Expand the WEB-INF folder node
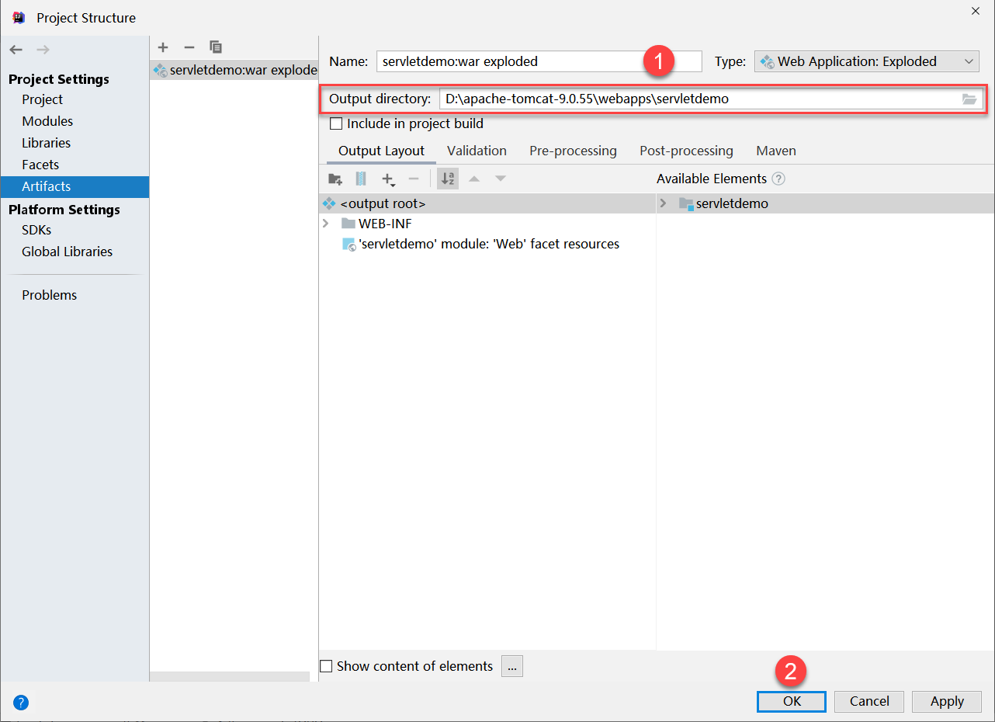 [325, 224]
